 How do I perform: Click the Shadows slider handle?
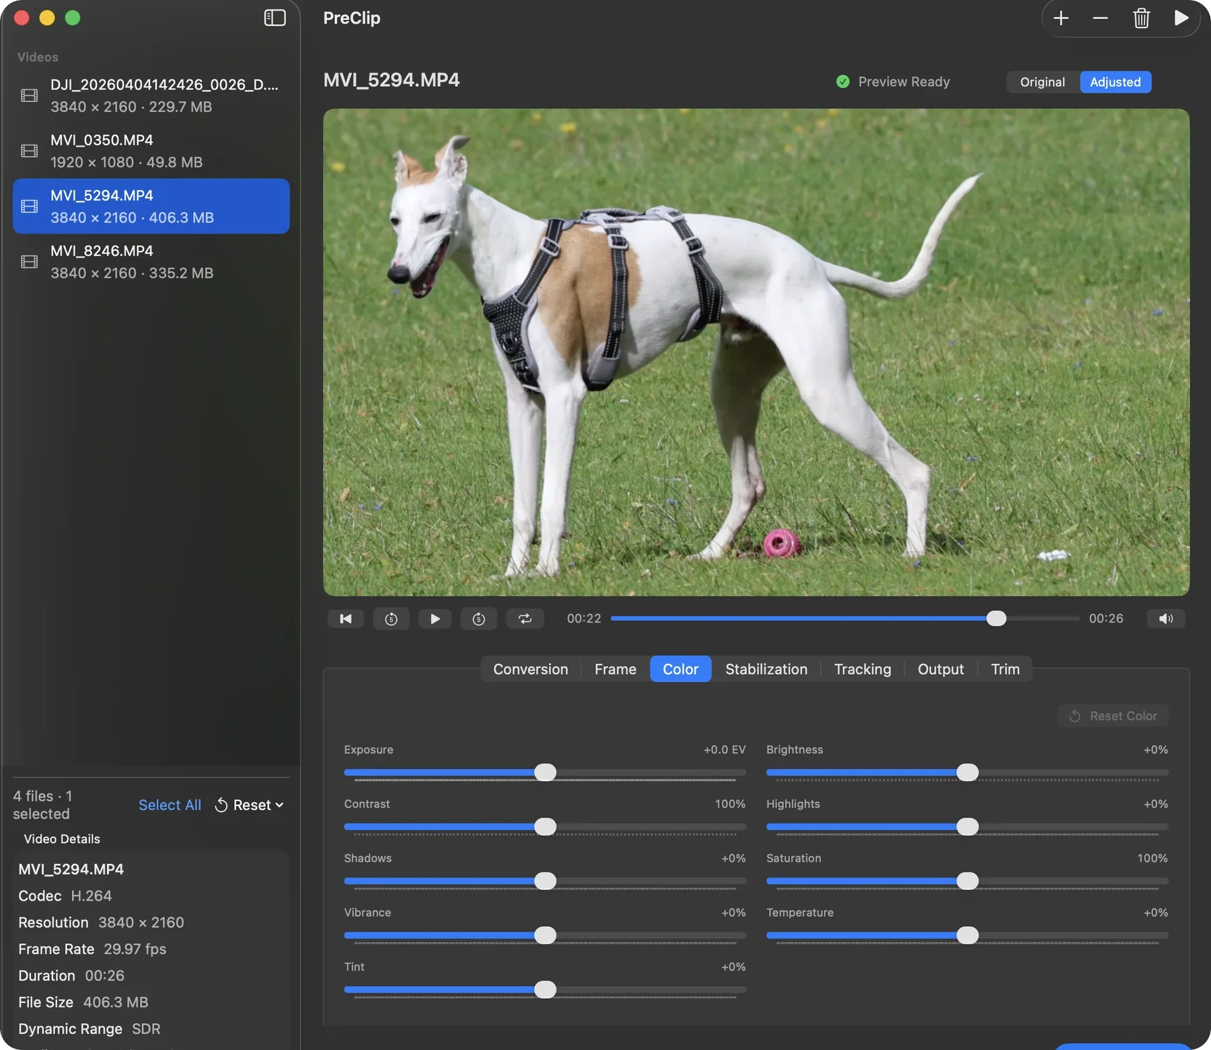coord(545,881)
